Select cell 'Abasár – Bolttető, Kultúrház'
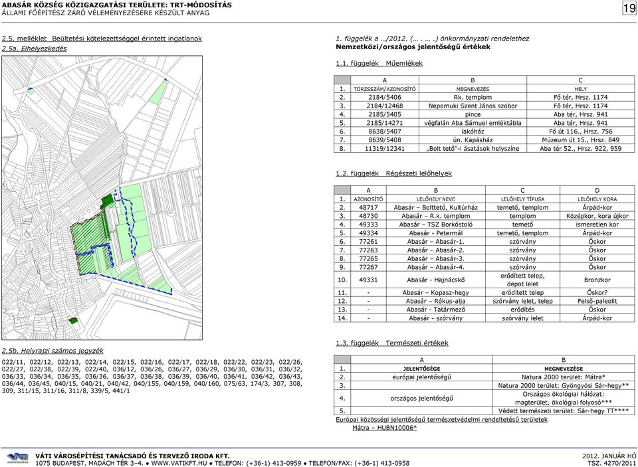Screen dimensions: 638x467 coord(435,207)
